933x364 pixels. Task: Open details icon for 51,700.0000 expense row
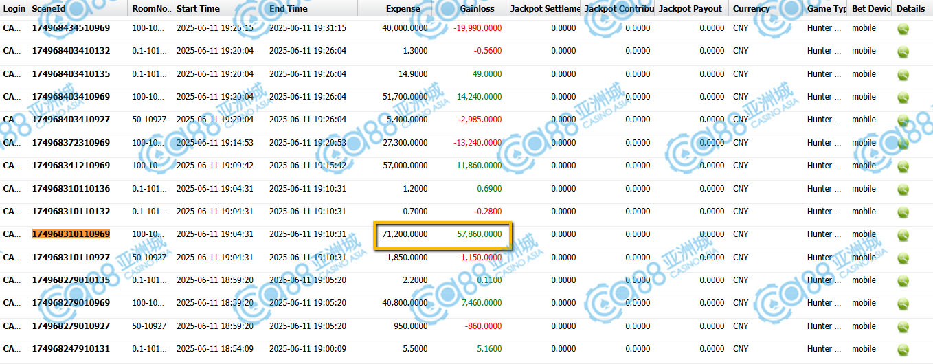(x=903, y=98)
